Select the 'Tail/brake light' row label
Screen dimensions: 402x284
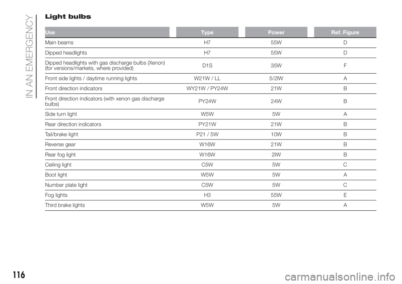(x=62, y=134)
